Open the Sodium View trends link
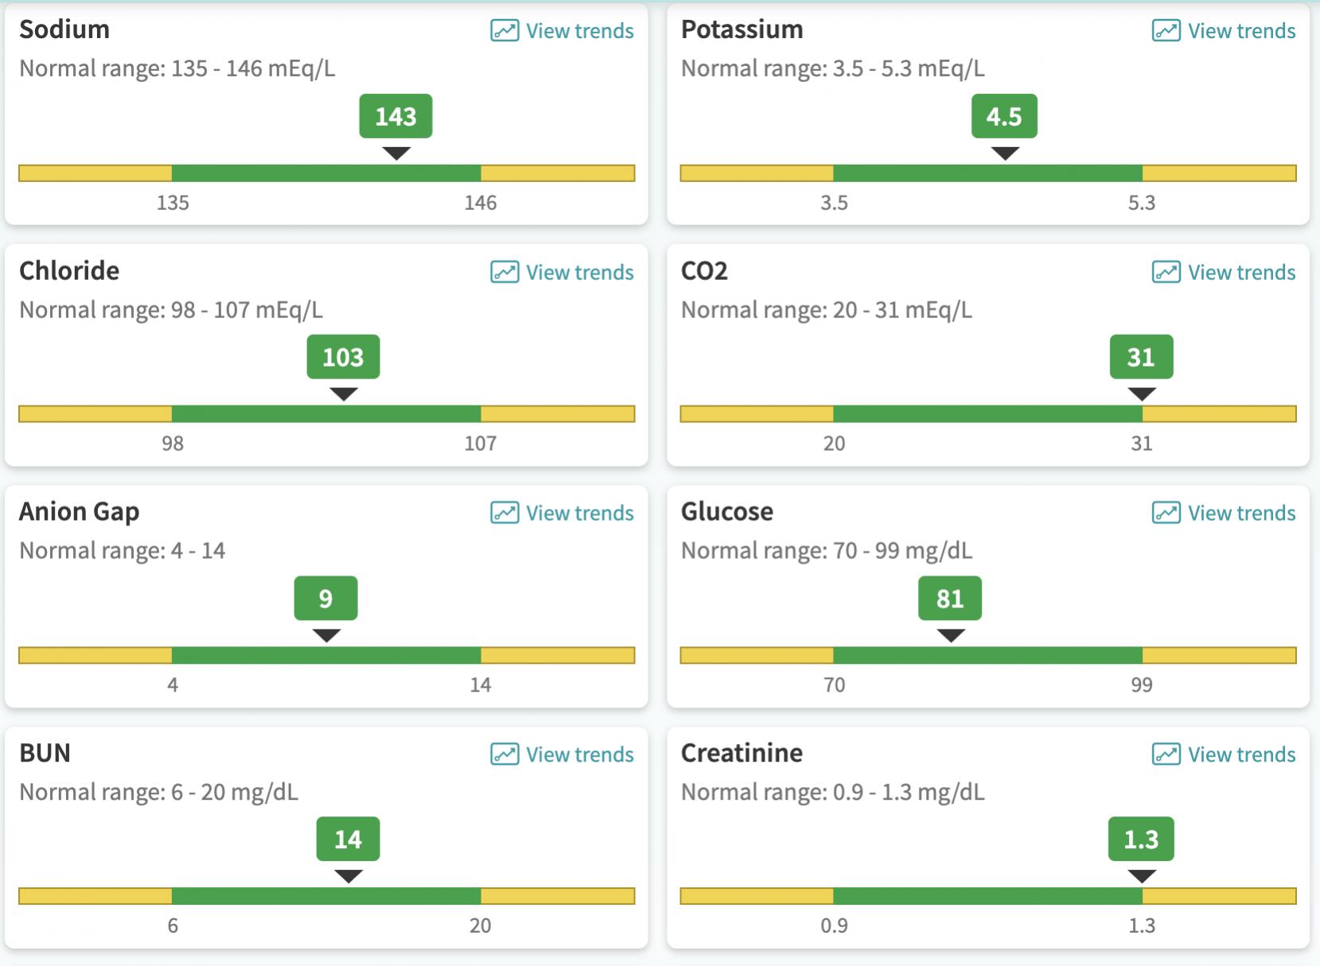 coord(579,31)
